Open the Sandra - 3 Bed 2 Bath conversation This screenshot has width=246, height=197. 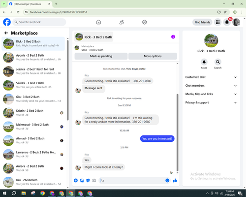(33, 85)
